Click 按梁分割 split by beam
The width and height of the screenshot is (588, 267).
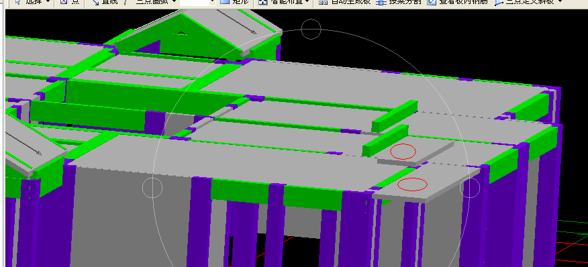[398, 2]
